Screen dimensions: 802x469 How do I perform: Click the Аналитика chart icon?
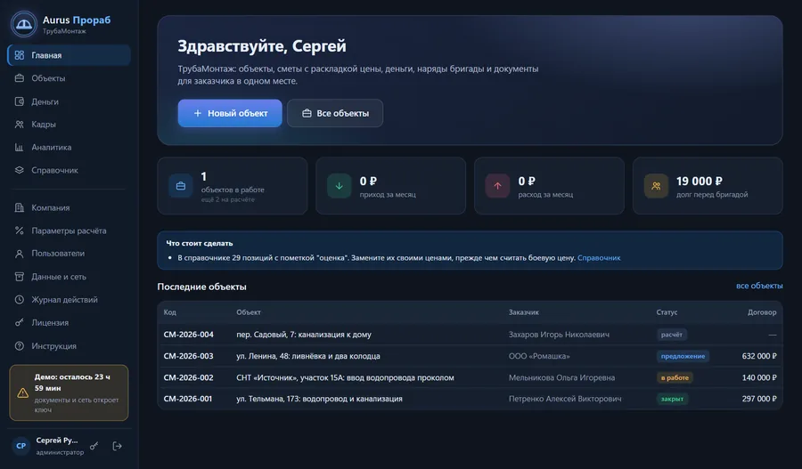point(20,147)
